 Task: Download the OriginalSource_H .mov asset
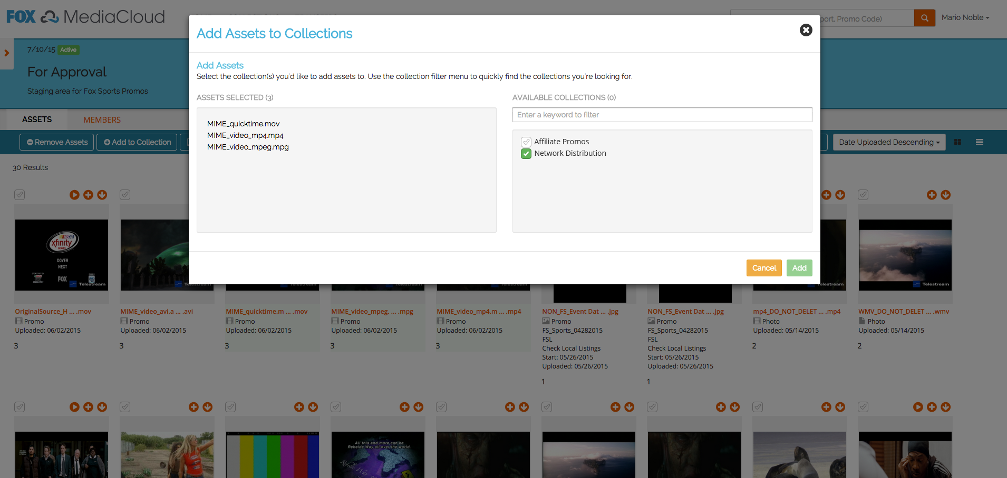(102, 195)
